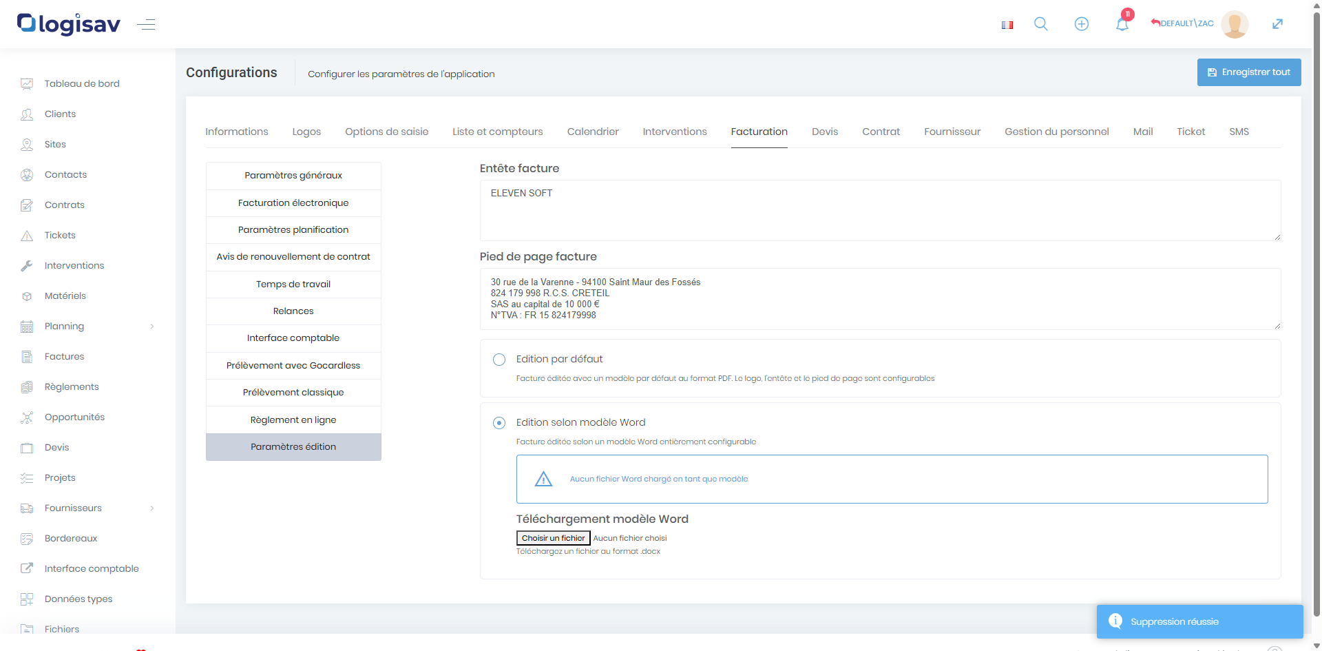
Task: Click Choisir un fichier upload button
Action: (553, 538)
